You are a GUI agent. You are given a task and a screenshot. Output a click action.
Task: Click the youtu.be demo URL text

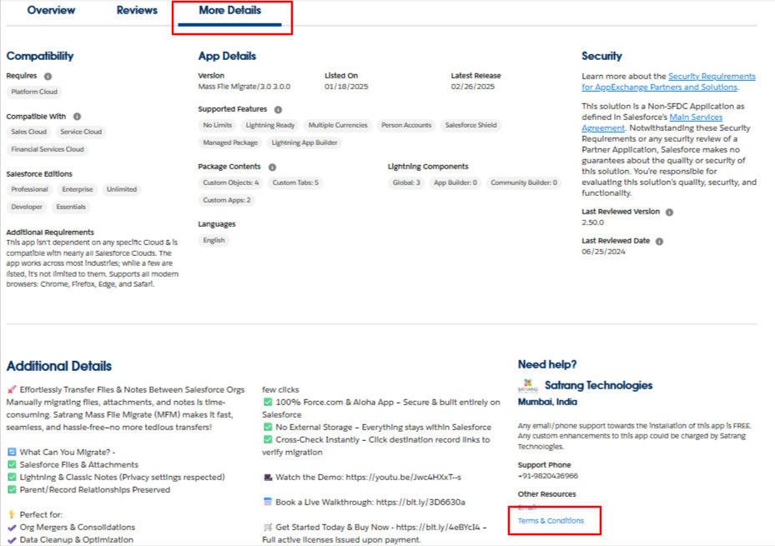coord(403,478)
